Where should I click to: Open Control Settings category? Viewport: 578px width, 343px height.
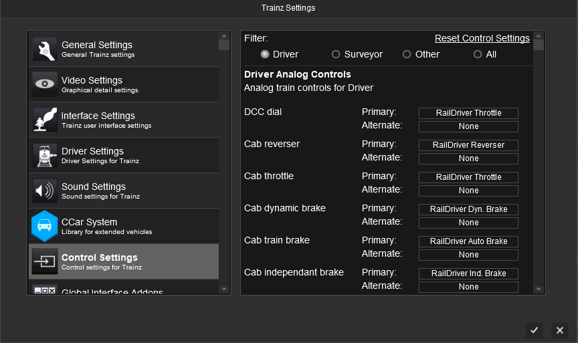tap(124, 261)
